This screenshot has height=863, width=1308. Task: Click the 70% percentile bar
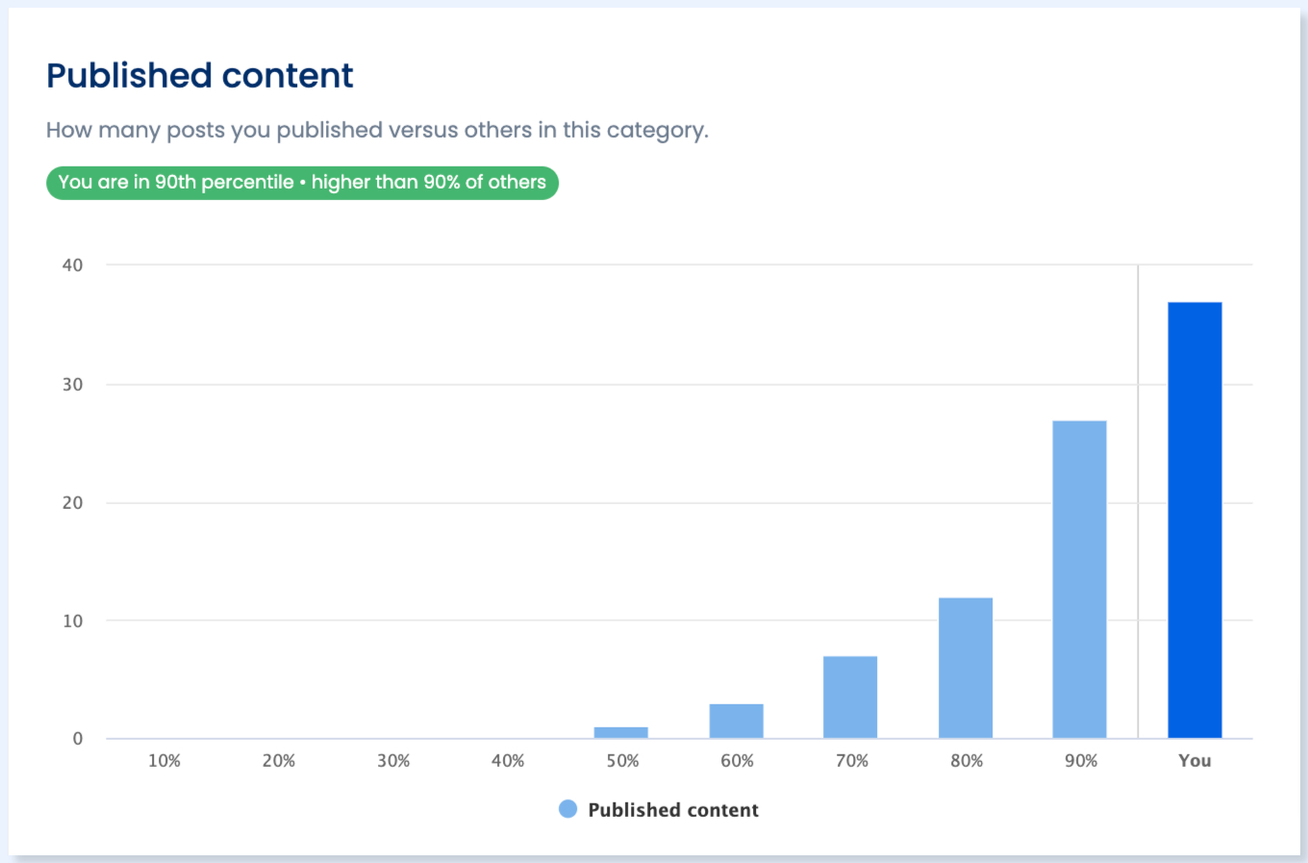850,697
